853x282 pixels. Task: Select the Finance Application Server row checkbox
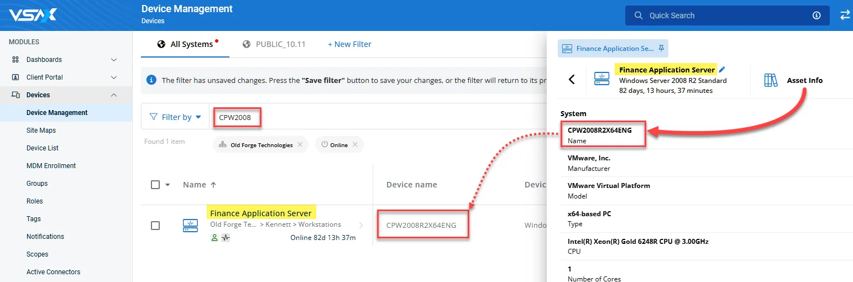pos(155,226)
